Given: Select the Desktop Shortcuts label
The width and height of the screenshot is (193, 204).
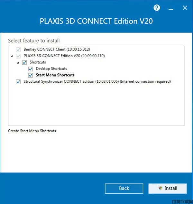Looking at the screenshot, I should 51,69.
